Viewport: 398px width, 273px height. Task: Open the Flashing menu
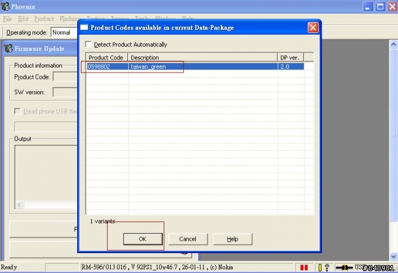[70, 19]
